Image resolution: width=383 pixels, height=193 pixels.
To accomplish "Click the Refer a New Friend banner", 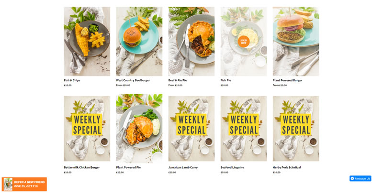I will pos(24,184).
